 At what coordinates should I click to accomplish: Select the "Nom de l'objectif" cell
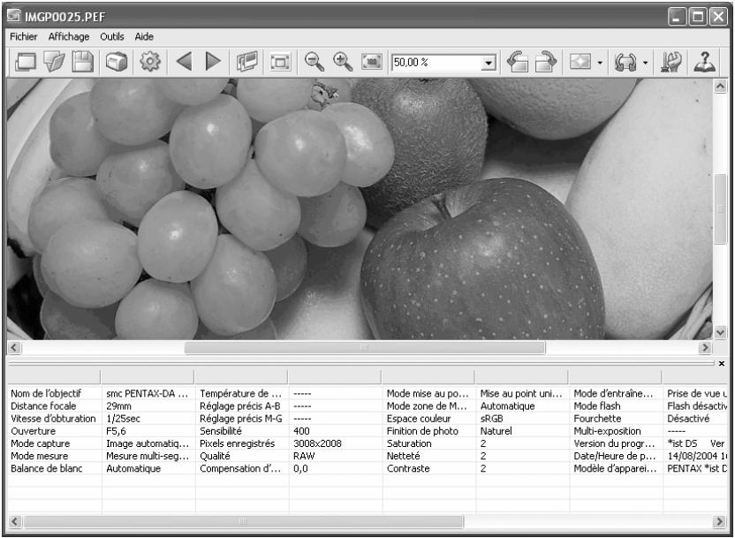[x=46, y=394]
